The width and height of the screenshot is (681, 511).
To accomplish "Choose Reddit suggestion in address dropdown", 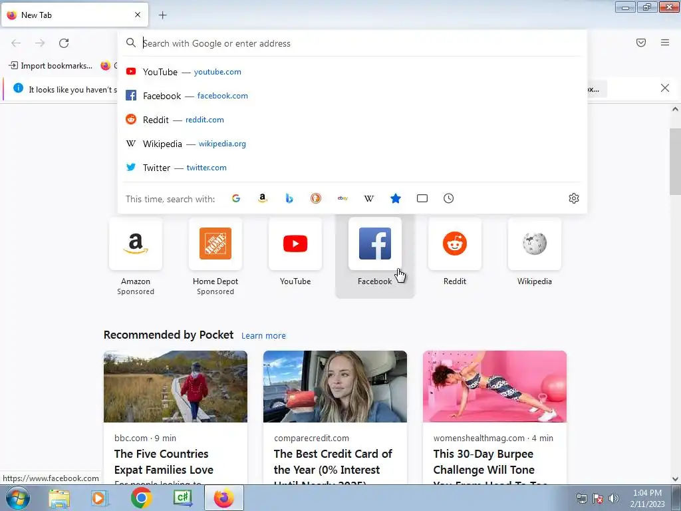I will (x=352, y=120).
